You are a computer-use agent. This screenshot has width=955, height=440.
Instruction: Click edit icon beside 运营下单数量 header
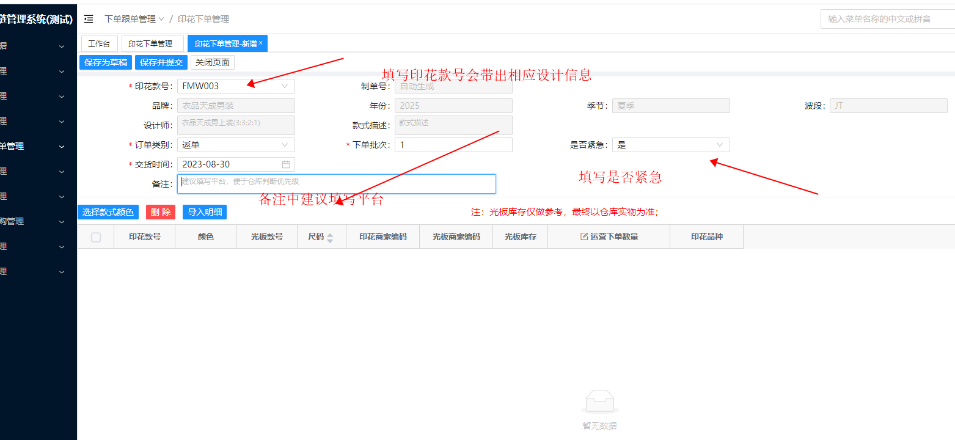584,237
